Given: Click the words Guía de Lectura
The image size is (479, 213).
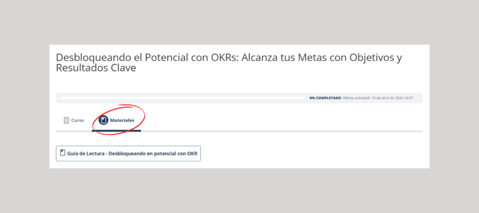Looking at the screenshot, I should pos(85,153).
